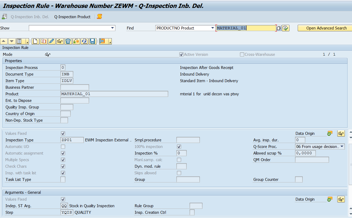The width and height of the screenshot is (352, 218).
Task: Switch to Q-Inspection Product
Action: (72, 16)
